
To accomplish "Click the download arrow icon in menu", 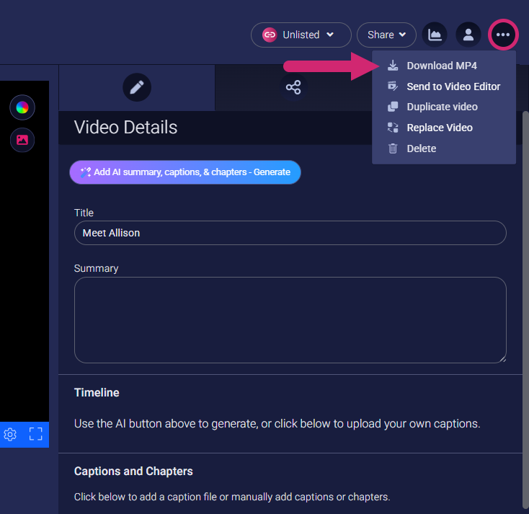I will pyautogui.click(x=393, y=66).
